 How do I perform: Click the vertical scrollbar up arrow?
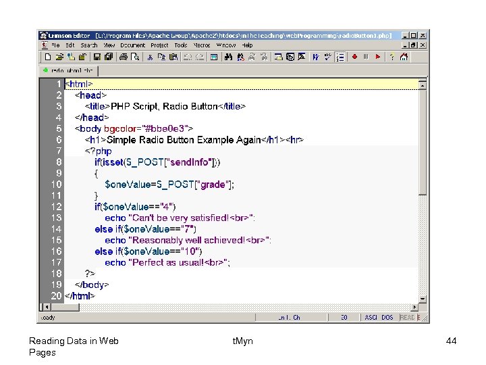pyautogui.click(x=422, y=85)
